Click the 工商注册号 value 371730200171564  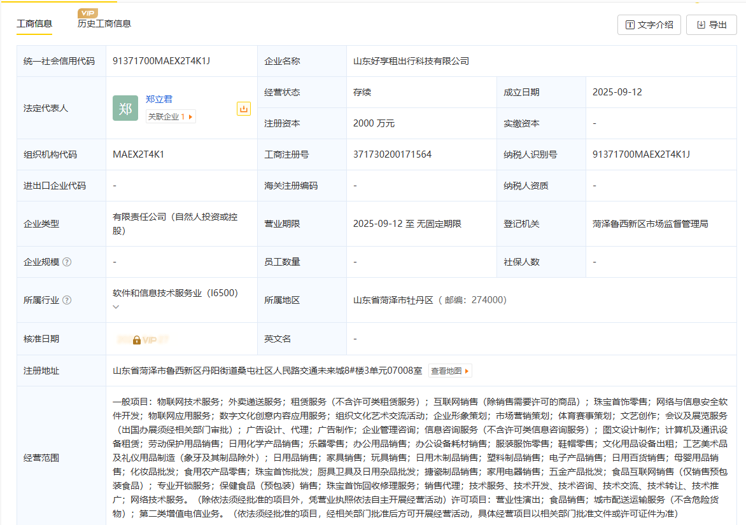392,154
